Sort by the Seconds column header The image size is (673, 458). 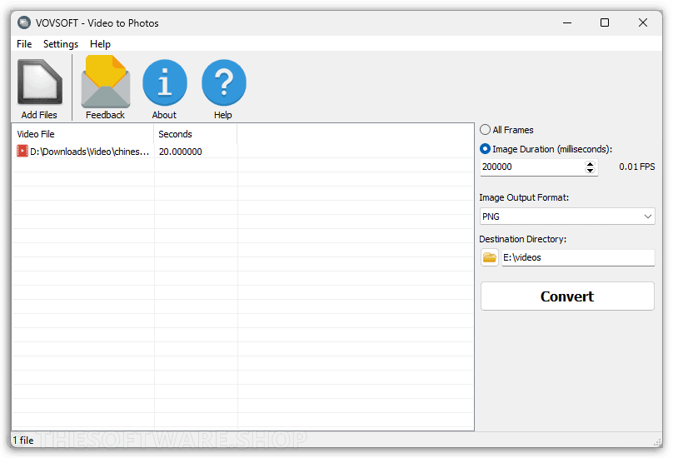click(x=195, y=134)
